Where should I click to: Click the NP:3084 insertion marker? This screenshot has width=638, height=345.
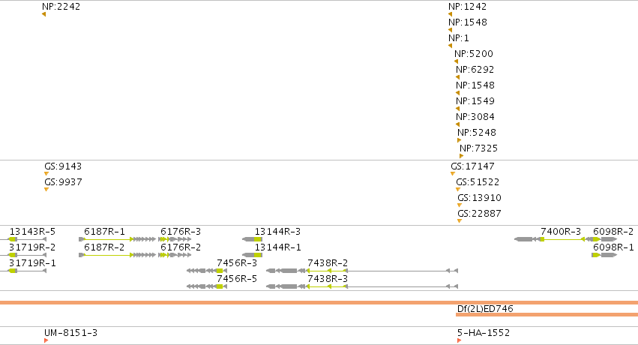tap(458, 124)
